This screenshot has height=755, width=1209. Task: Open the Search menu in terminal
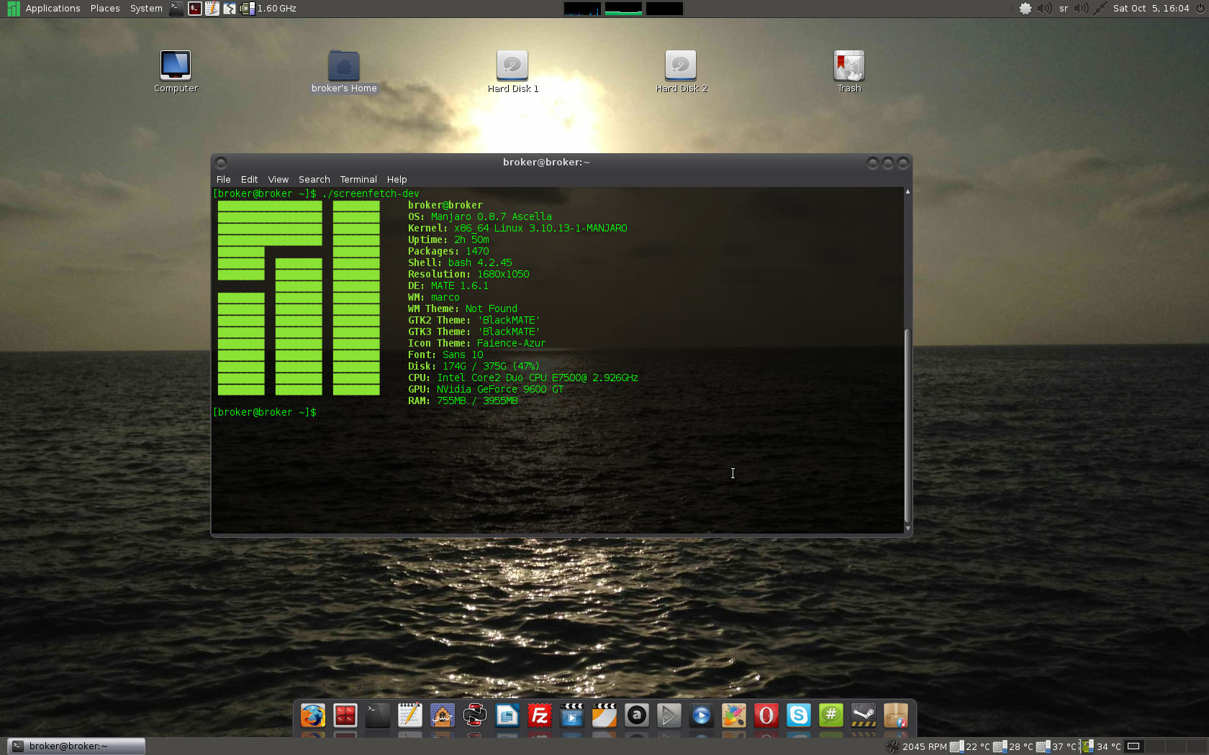tap(314, 180)
